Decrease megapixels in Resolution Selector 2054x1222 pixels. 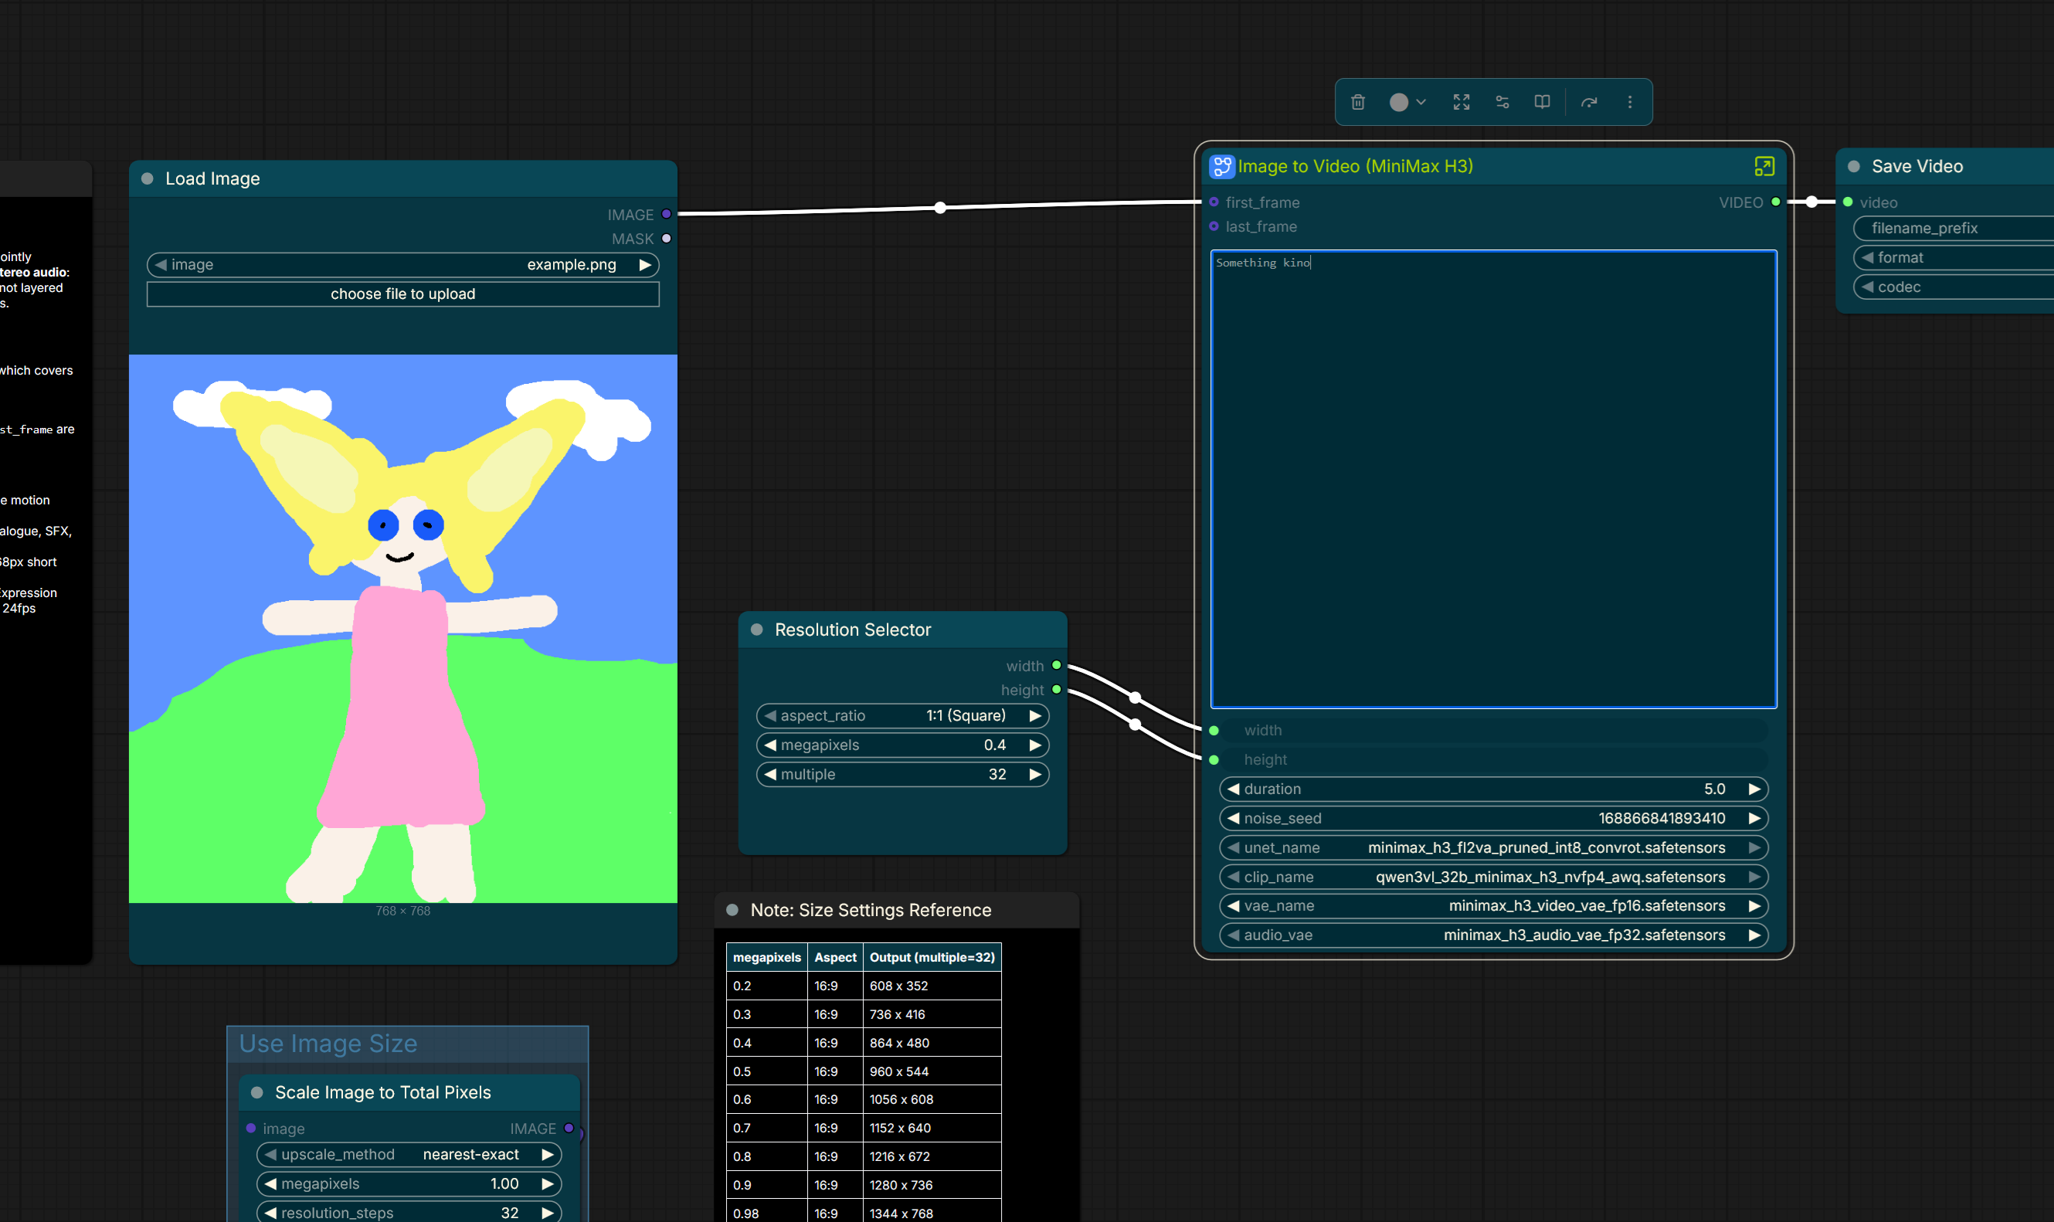click(771, 745)
